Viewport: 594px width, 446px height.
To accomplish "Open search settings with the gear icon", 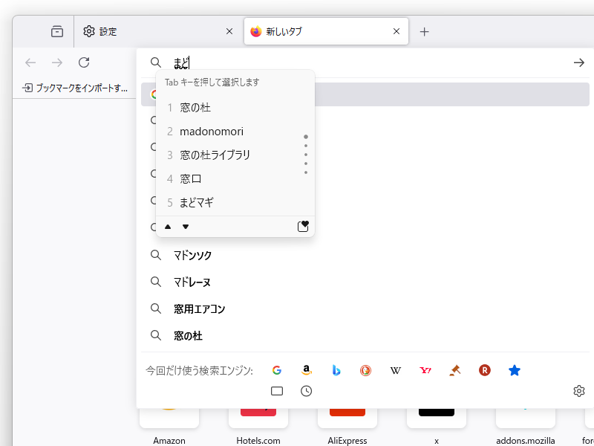I will (579, 390).
